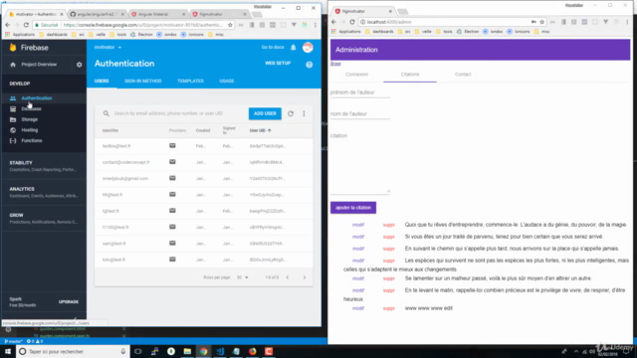This screenshot has width=637, height=358.
Task: Bookmark the localhost admin page star
Action: [541, 22]
